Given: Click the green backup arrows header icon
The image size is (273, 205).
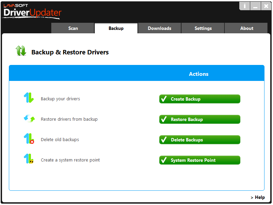Looking at the screenshot, I should pyautogui.click(x=21, y=50).
